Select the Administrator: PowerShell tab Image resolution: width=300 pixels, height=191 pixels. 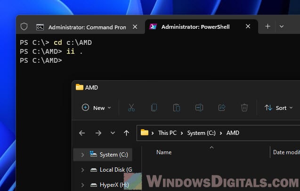click(x=195, y=27)
